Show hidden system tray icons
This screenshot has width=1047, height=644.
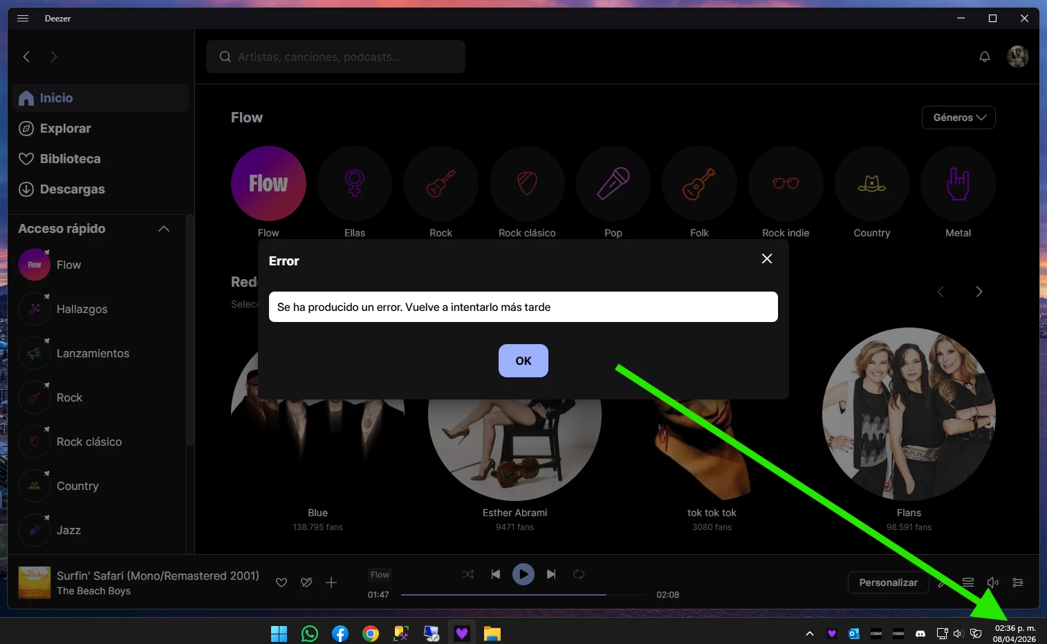coord(810,634)
